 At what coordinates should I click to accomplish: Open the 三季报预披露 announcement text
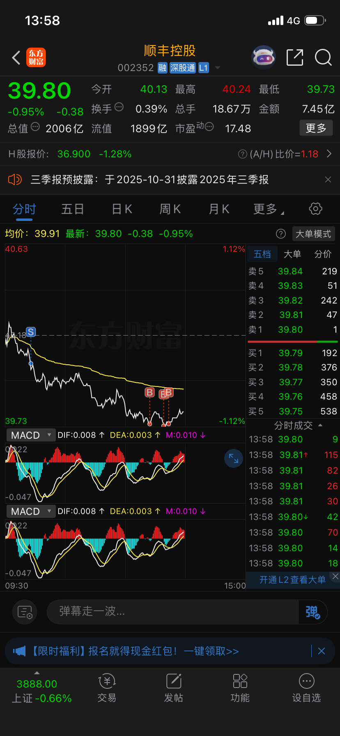[150, 179]
